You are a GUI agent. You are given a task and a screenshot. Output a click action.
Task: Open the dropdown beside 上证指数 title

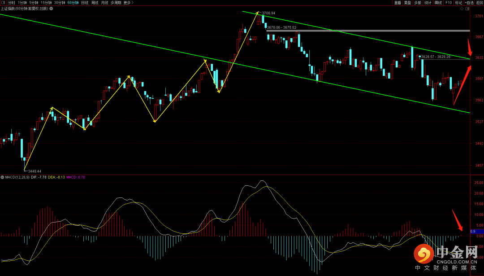click(51, 9)
